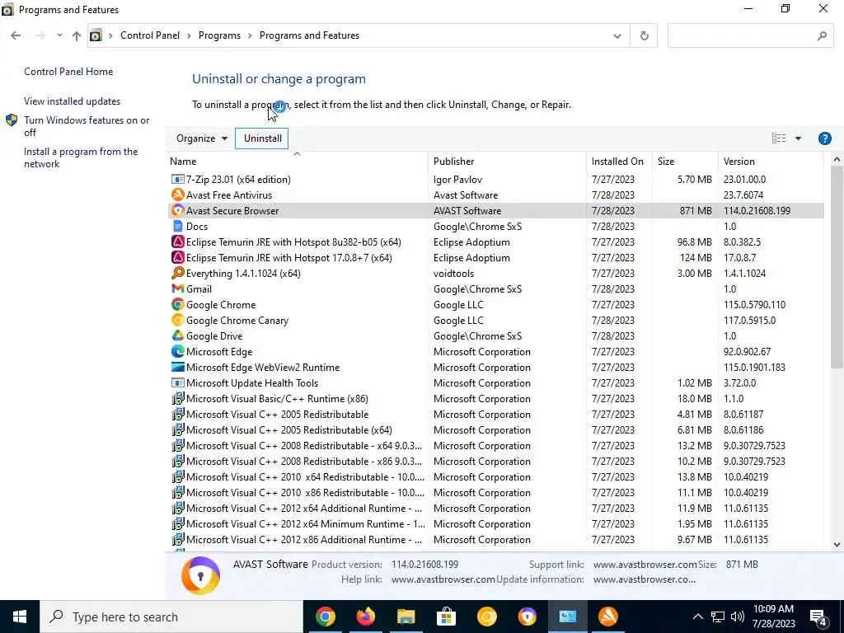Open the Windows Start menu

pyautogui.click(x=20, y=617)
